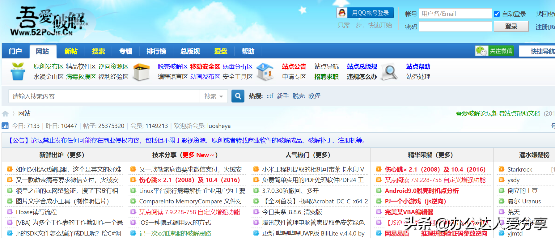This screenshot has height=238, width=555.
Task: Click rank icon beside Starkrock
Action: (x=501, y=169)
